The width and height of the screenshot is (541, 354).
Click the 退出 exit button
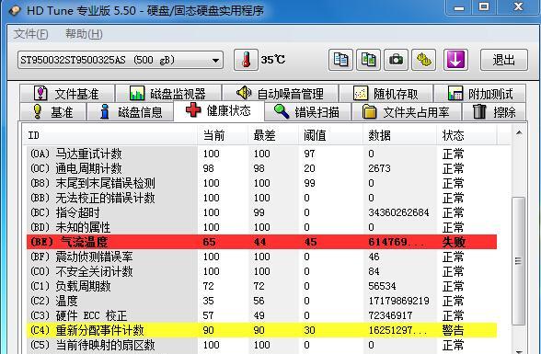[x=504, y=60]
